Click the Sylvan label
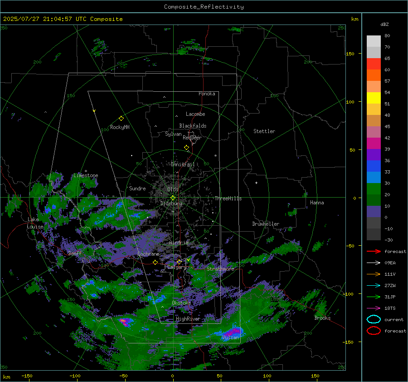The image size is (408, 382). click(x=173, y=134)
